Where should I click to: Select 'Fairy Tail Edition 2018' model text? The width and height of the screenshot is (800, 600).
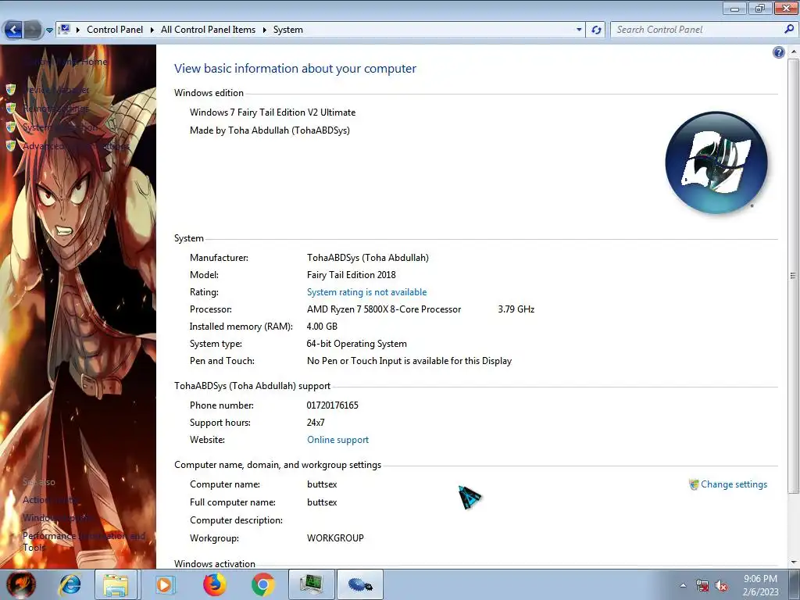pos(351,274)
